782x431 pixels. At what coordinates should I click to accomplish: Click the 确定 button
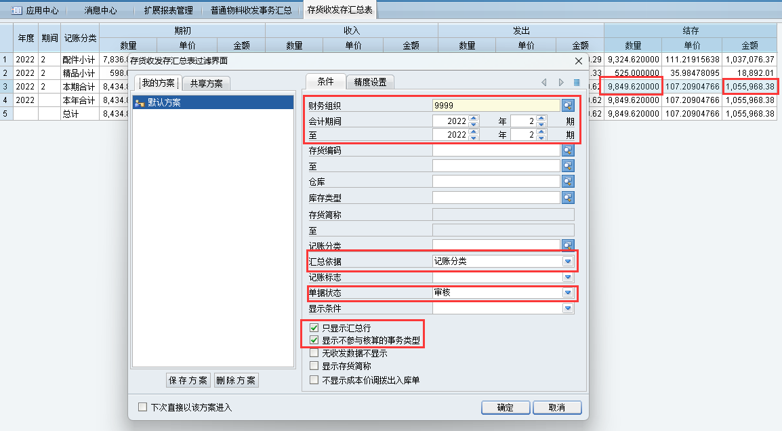click(505, 407)
